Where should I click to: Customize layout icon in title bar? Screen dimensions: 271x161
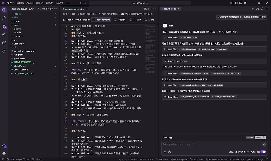pyautogui.click(x=232, y=3)
